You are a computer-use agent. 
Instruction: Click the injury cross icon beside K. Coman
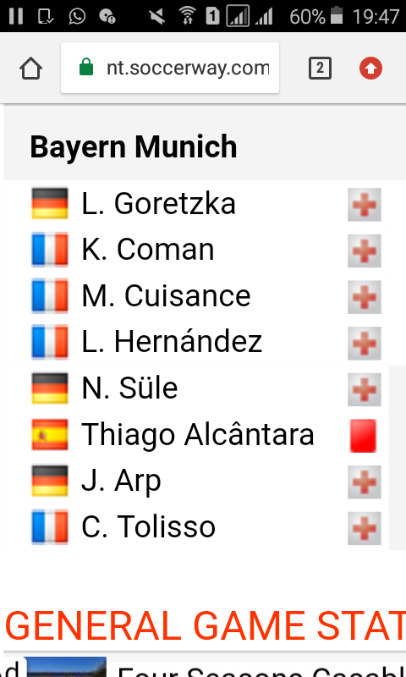point(365,250)
